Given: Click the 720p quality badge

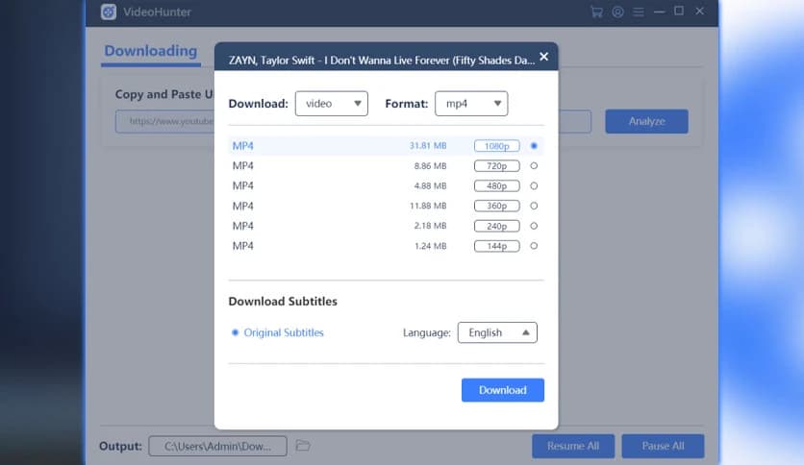Looking at the screenshot, I should [497, 166].
